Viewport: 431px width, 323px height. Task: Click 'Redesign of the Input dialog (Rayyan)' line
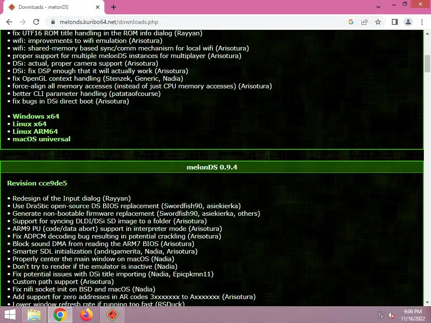click(72, 199)
